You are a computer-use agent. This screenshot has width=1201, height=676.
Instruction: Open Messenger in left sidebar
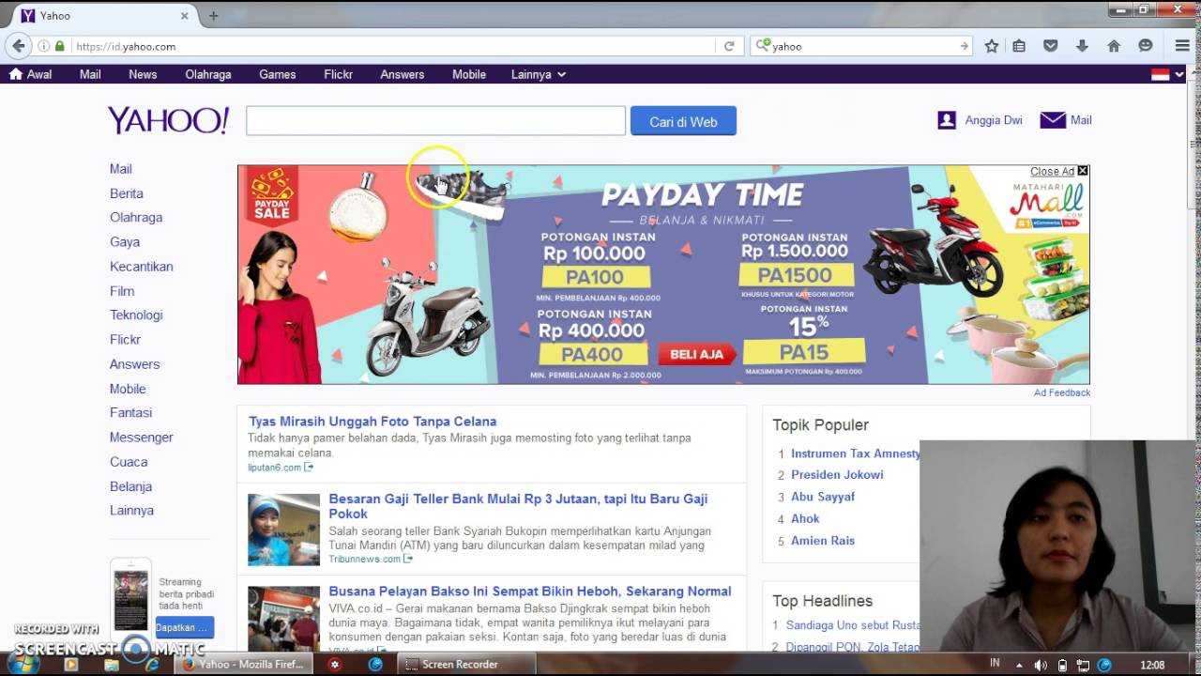[142, 437]
